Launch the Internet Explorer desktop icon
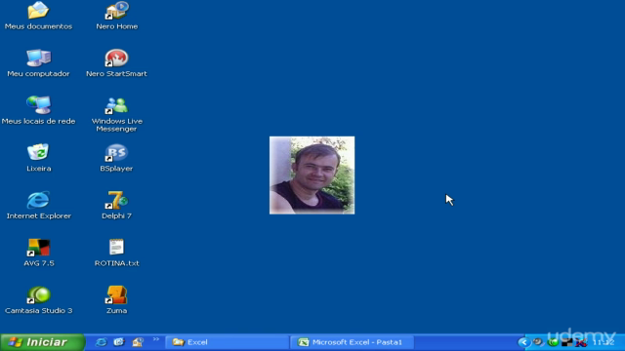This screenshot has width=625, height=351. [38, 200]
